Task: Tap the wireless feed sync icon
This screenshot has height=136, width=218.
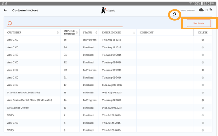Action: pyautogui.click(x=211, y=10)
